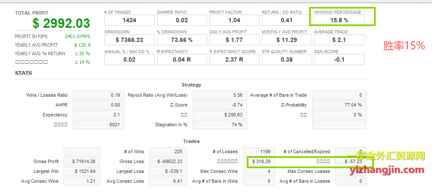Click the R Expectancy Score value 2.37 R
This screenshot has width=432, height=193.
coord(234,59)
